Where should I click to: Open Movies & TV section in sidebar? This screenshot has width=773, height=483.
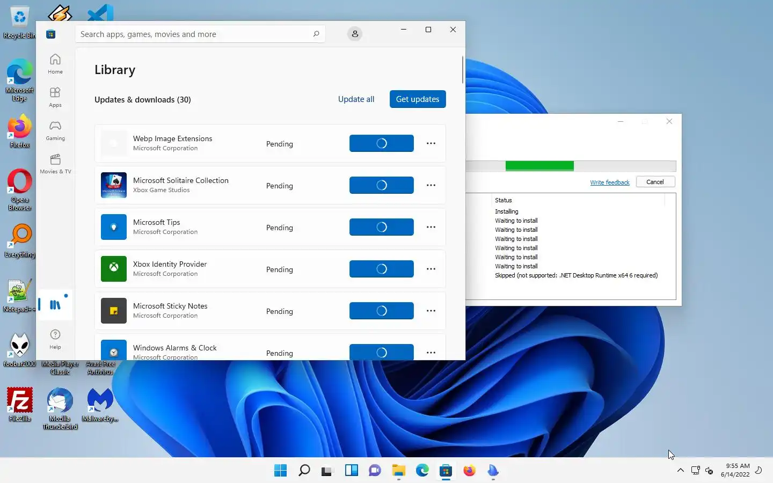55,164
